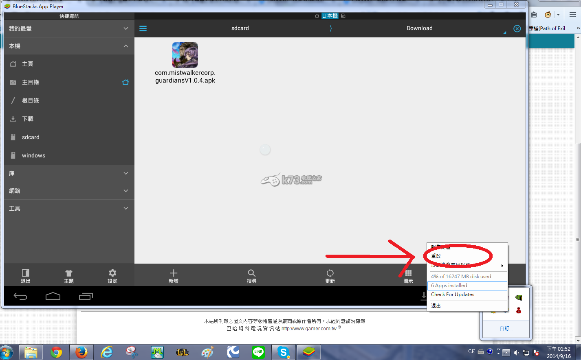The image size is (581, 360).
Task: Open the submenu arrow in the context menu
Action: click(502, 266)
